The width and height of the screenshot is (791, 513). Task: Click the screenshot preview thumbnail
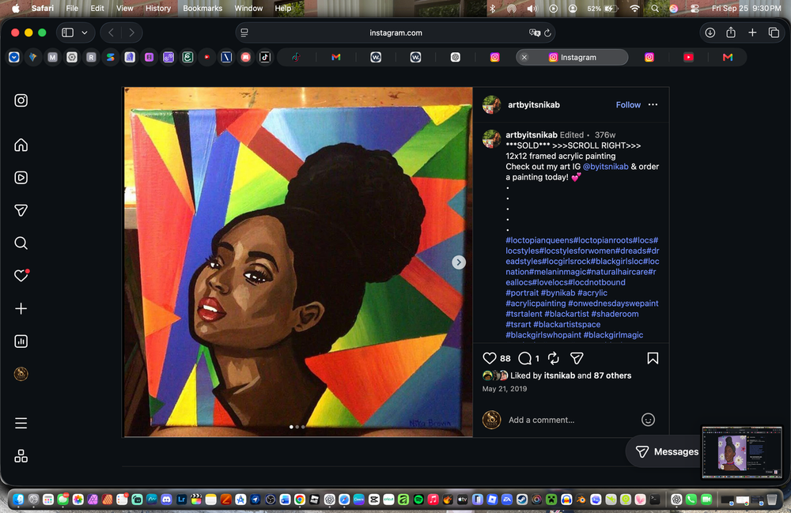(x=742, y=452)
